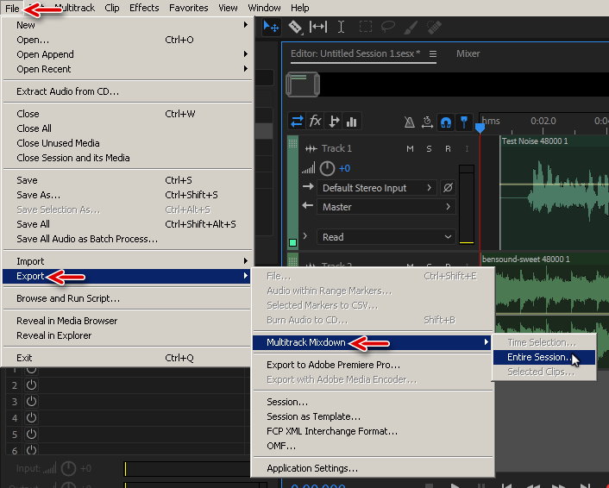Viewport: 609px width, 488px height.
Task: Select the Move tool in toolbar
Action: click(271, 28)
